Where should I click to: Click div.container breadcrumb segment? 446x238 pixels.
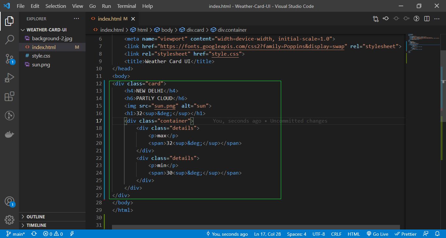pos(229,30)
